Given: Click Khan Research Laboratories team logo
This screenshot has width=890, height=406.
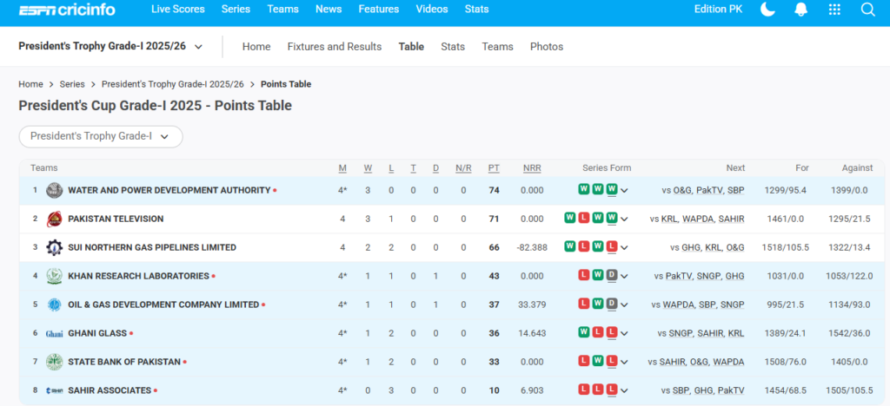Looking at the screenshot, I should 54,276.
